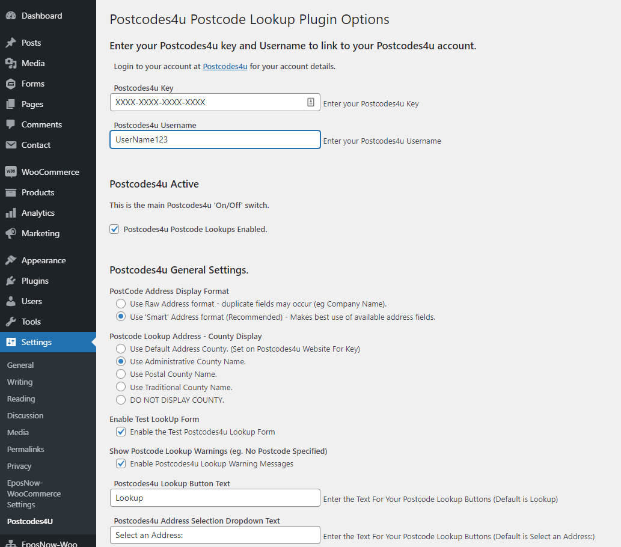Image resolution: width=621 pixels, height=547 pixels.
Task: Open Dashboard menu item
Action: (41, 16)
